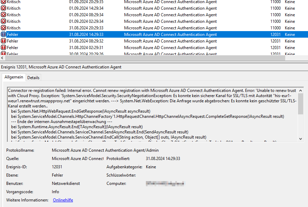Click the Protokollname value ending in Agent/Admin
The height and width of the screenshot is (207, 308).
(x=105, y=150)
